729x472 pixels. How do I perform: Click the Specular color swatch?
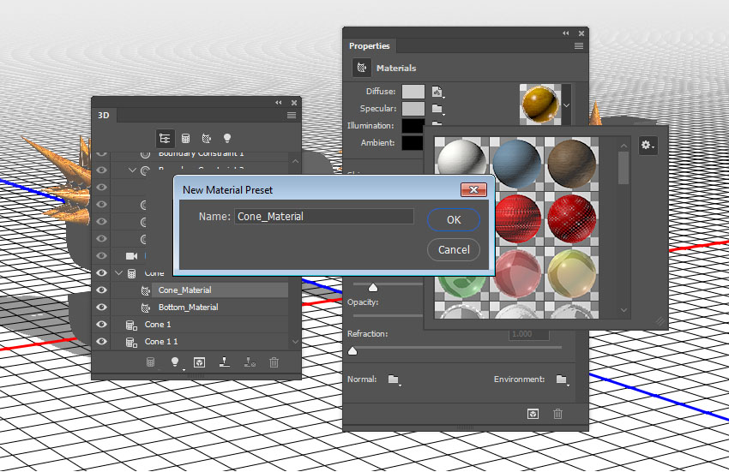tap(413, 109)
